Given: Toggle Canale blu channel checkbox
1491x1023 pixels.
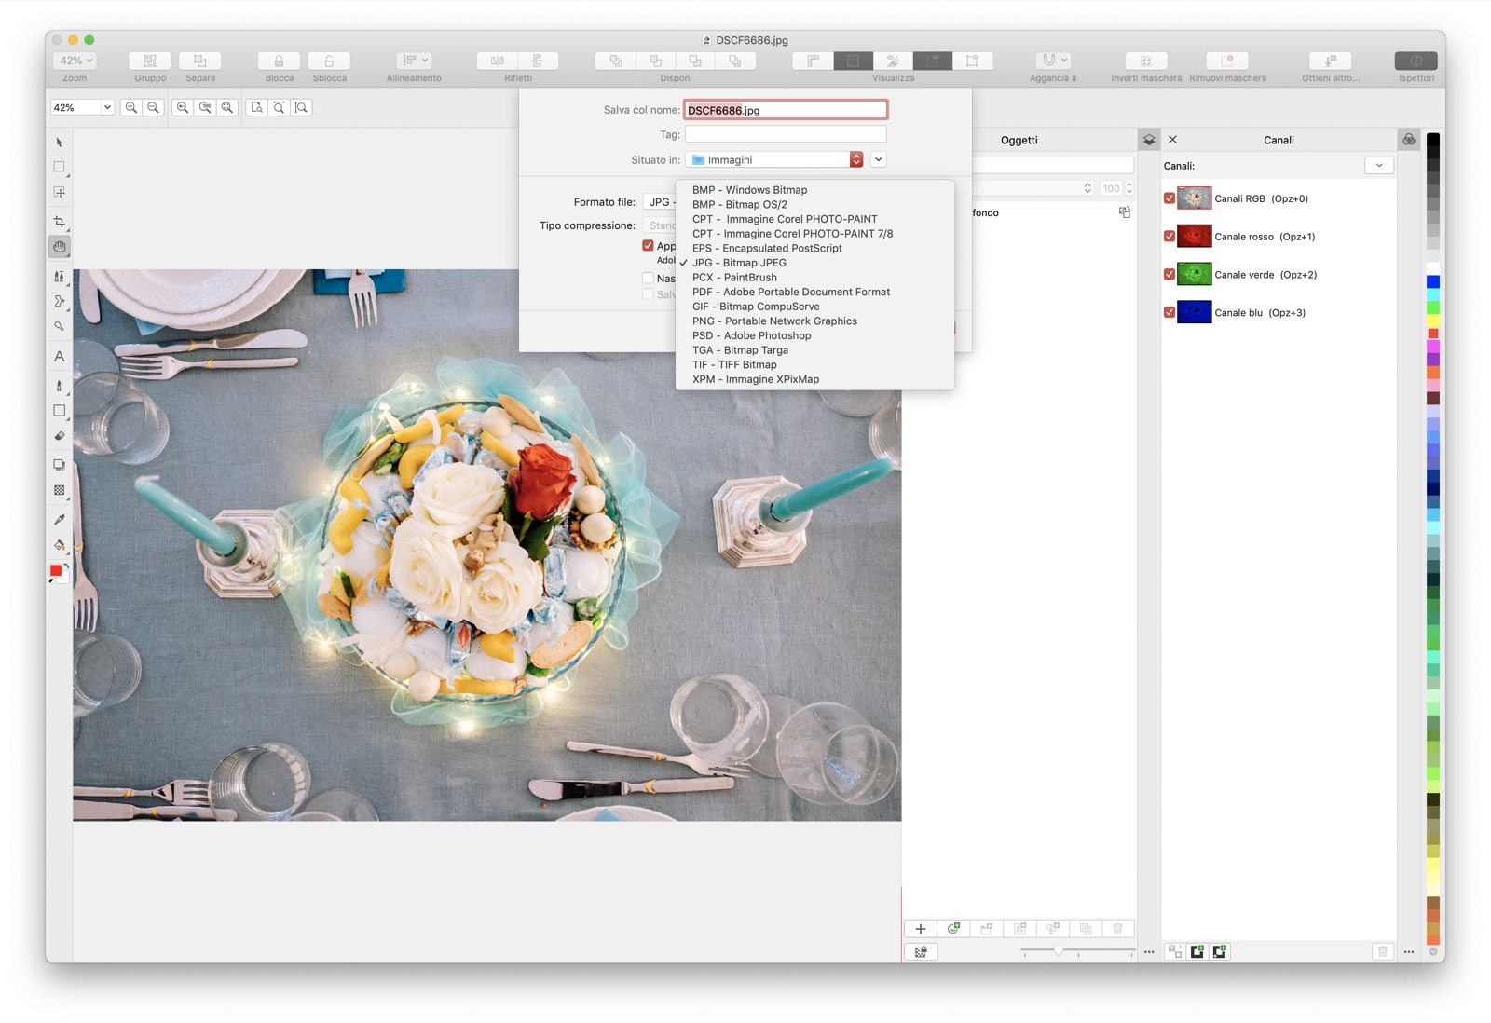Looking at the screenshot, I should tap(1170, 313).
